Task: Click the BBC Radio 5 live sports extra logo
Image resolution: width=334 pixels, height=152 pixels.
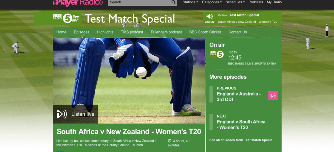Action: point(66,18)
